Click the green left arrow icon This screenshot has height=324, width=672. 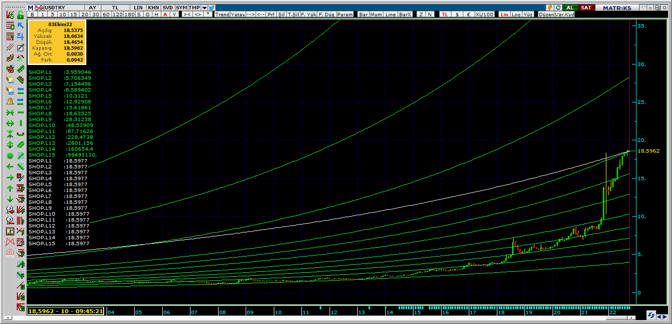tap(10, 166)
